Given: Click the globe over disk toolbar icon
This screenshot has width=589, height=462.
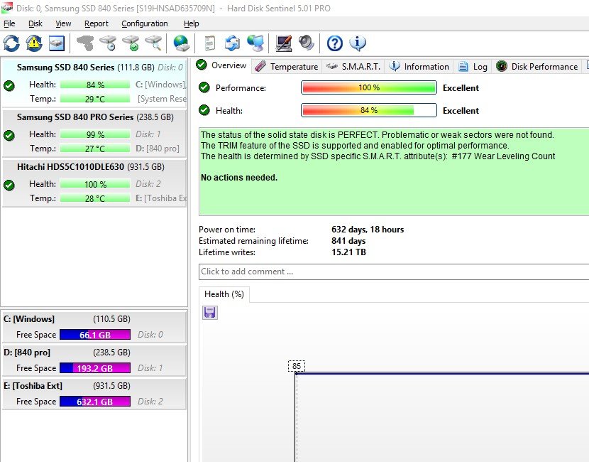Looking at the screenshot, I should (x=182, y=43).
